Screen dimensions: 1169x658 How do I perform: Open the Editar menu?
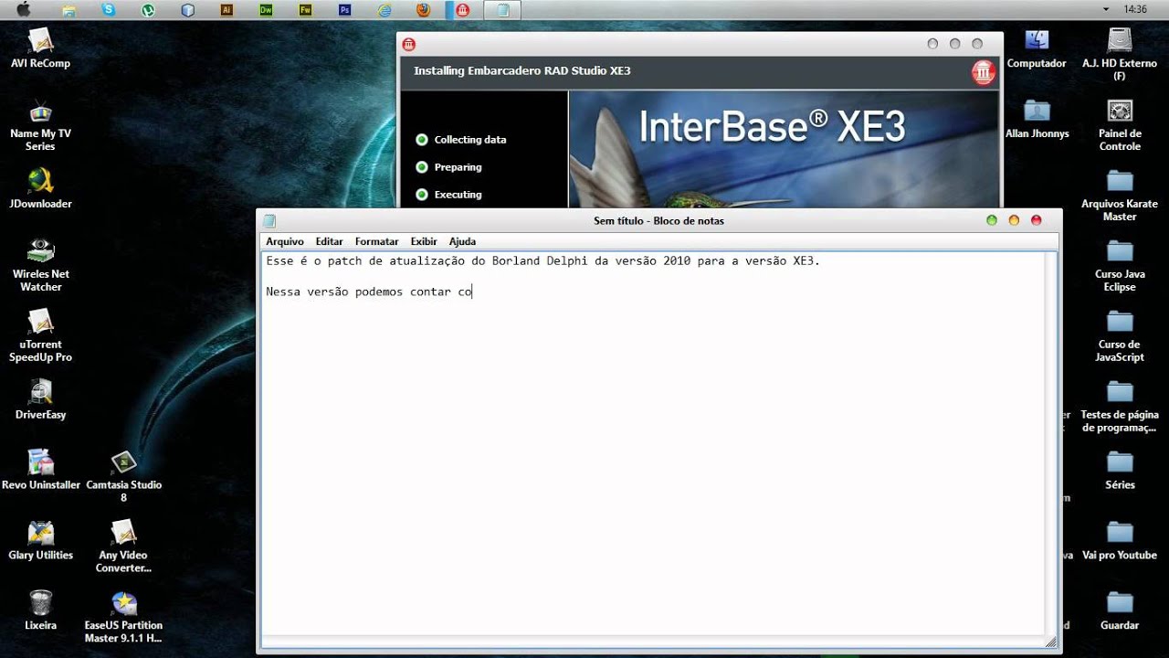(x=329, y=241)
